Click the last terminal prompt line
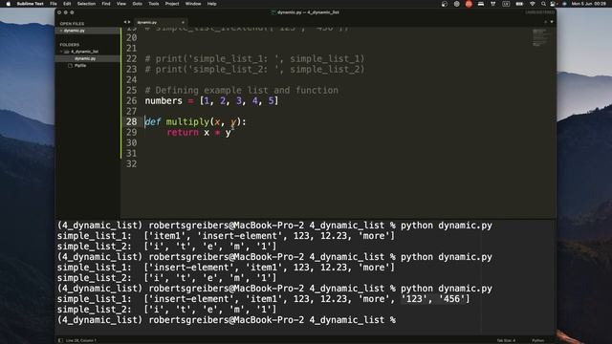This screenshot has height=344, width=612. click(x=227, y=320)
